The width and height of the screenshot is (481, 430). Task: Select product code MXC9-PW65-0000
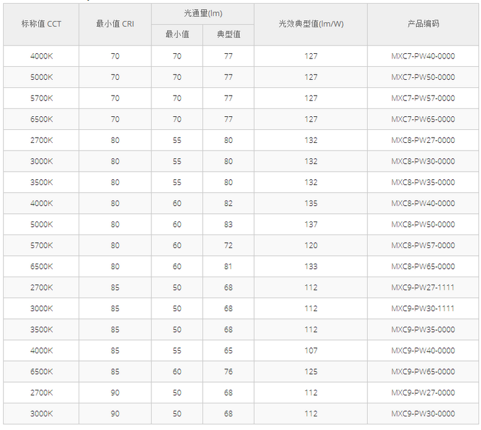click(423, 372)
